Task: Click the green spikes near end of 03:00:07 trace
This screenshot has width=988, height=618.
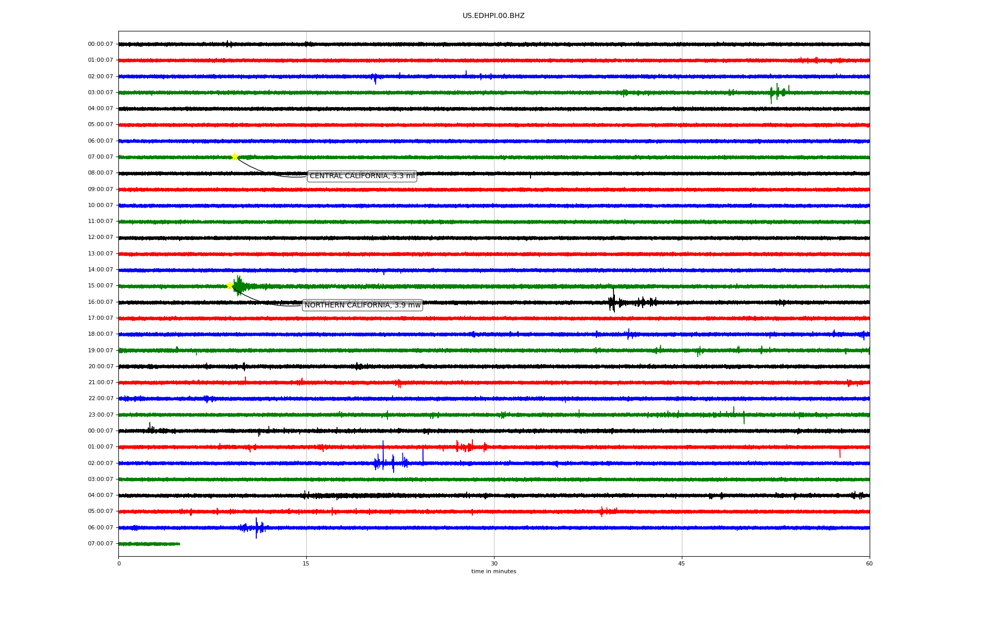Action: 777,93
